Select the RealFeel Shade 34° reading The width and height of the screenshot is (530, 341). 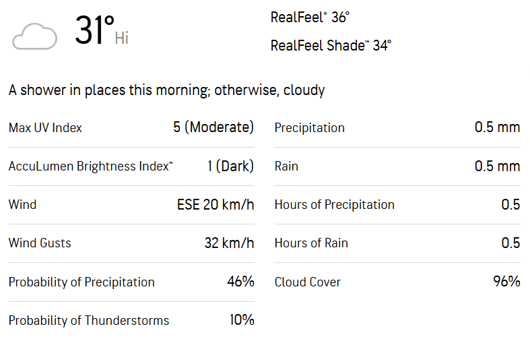(x=331, y=46)
